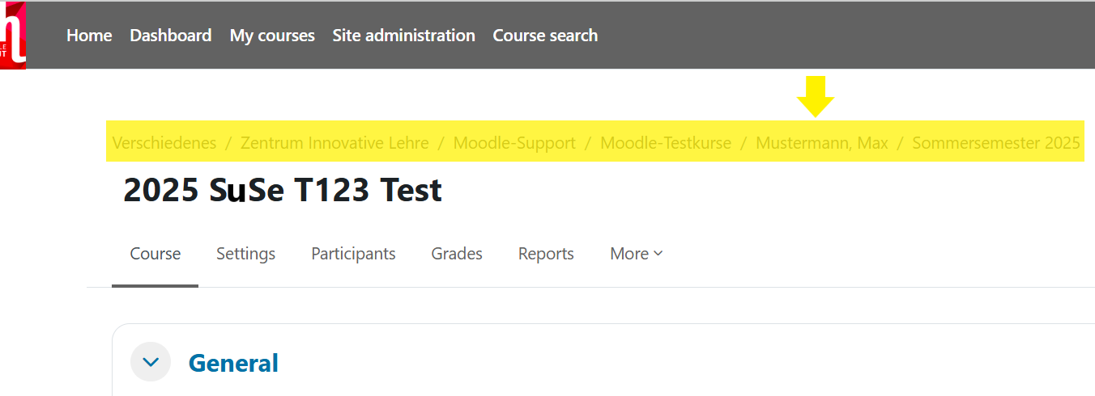
Task: Open Sommersemester 2025 breadcrumb category
Action: [995, 143]
